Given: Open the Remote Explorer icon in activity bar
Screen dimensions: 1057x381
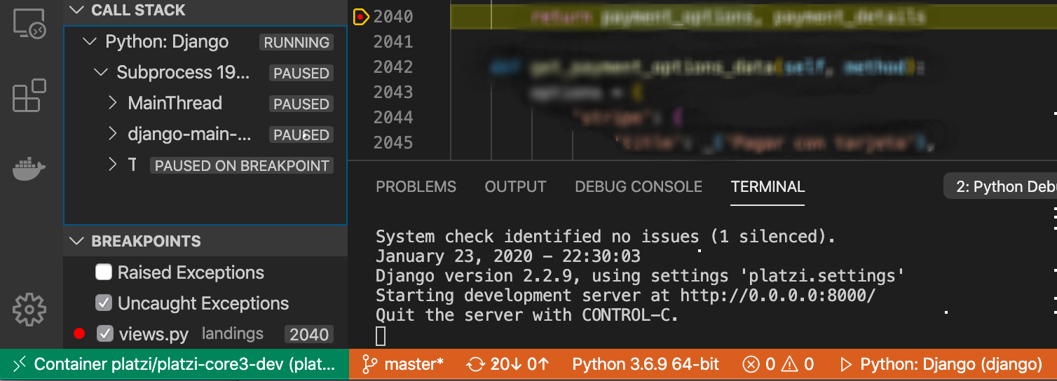Looking at the screenshot, I should click(29, 24).
